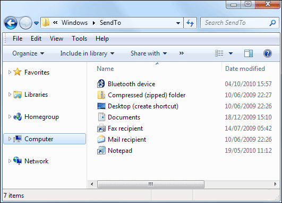This screenshot has height=203, width=282.
Task: Expand the Network tree node
Action: (10, 161)
